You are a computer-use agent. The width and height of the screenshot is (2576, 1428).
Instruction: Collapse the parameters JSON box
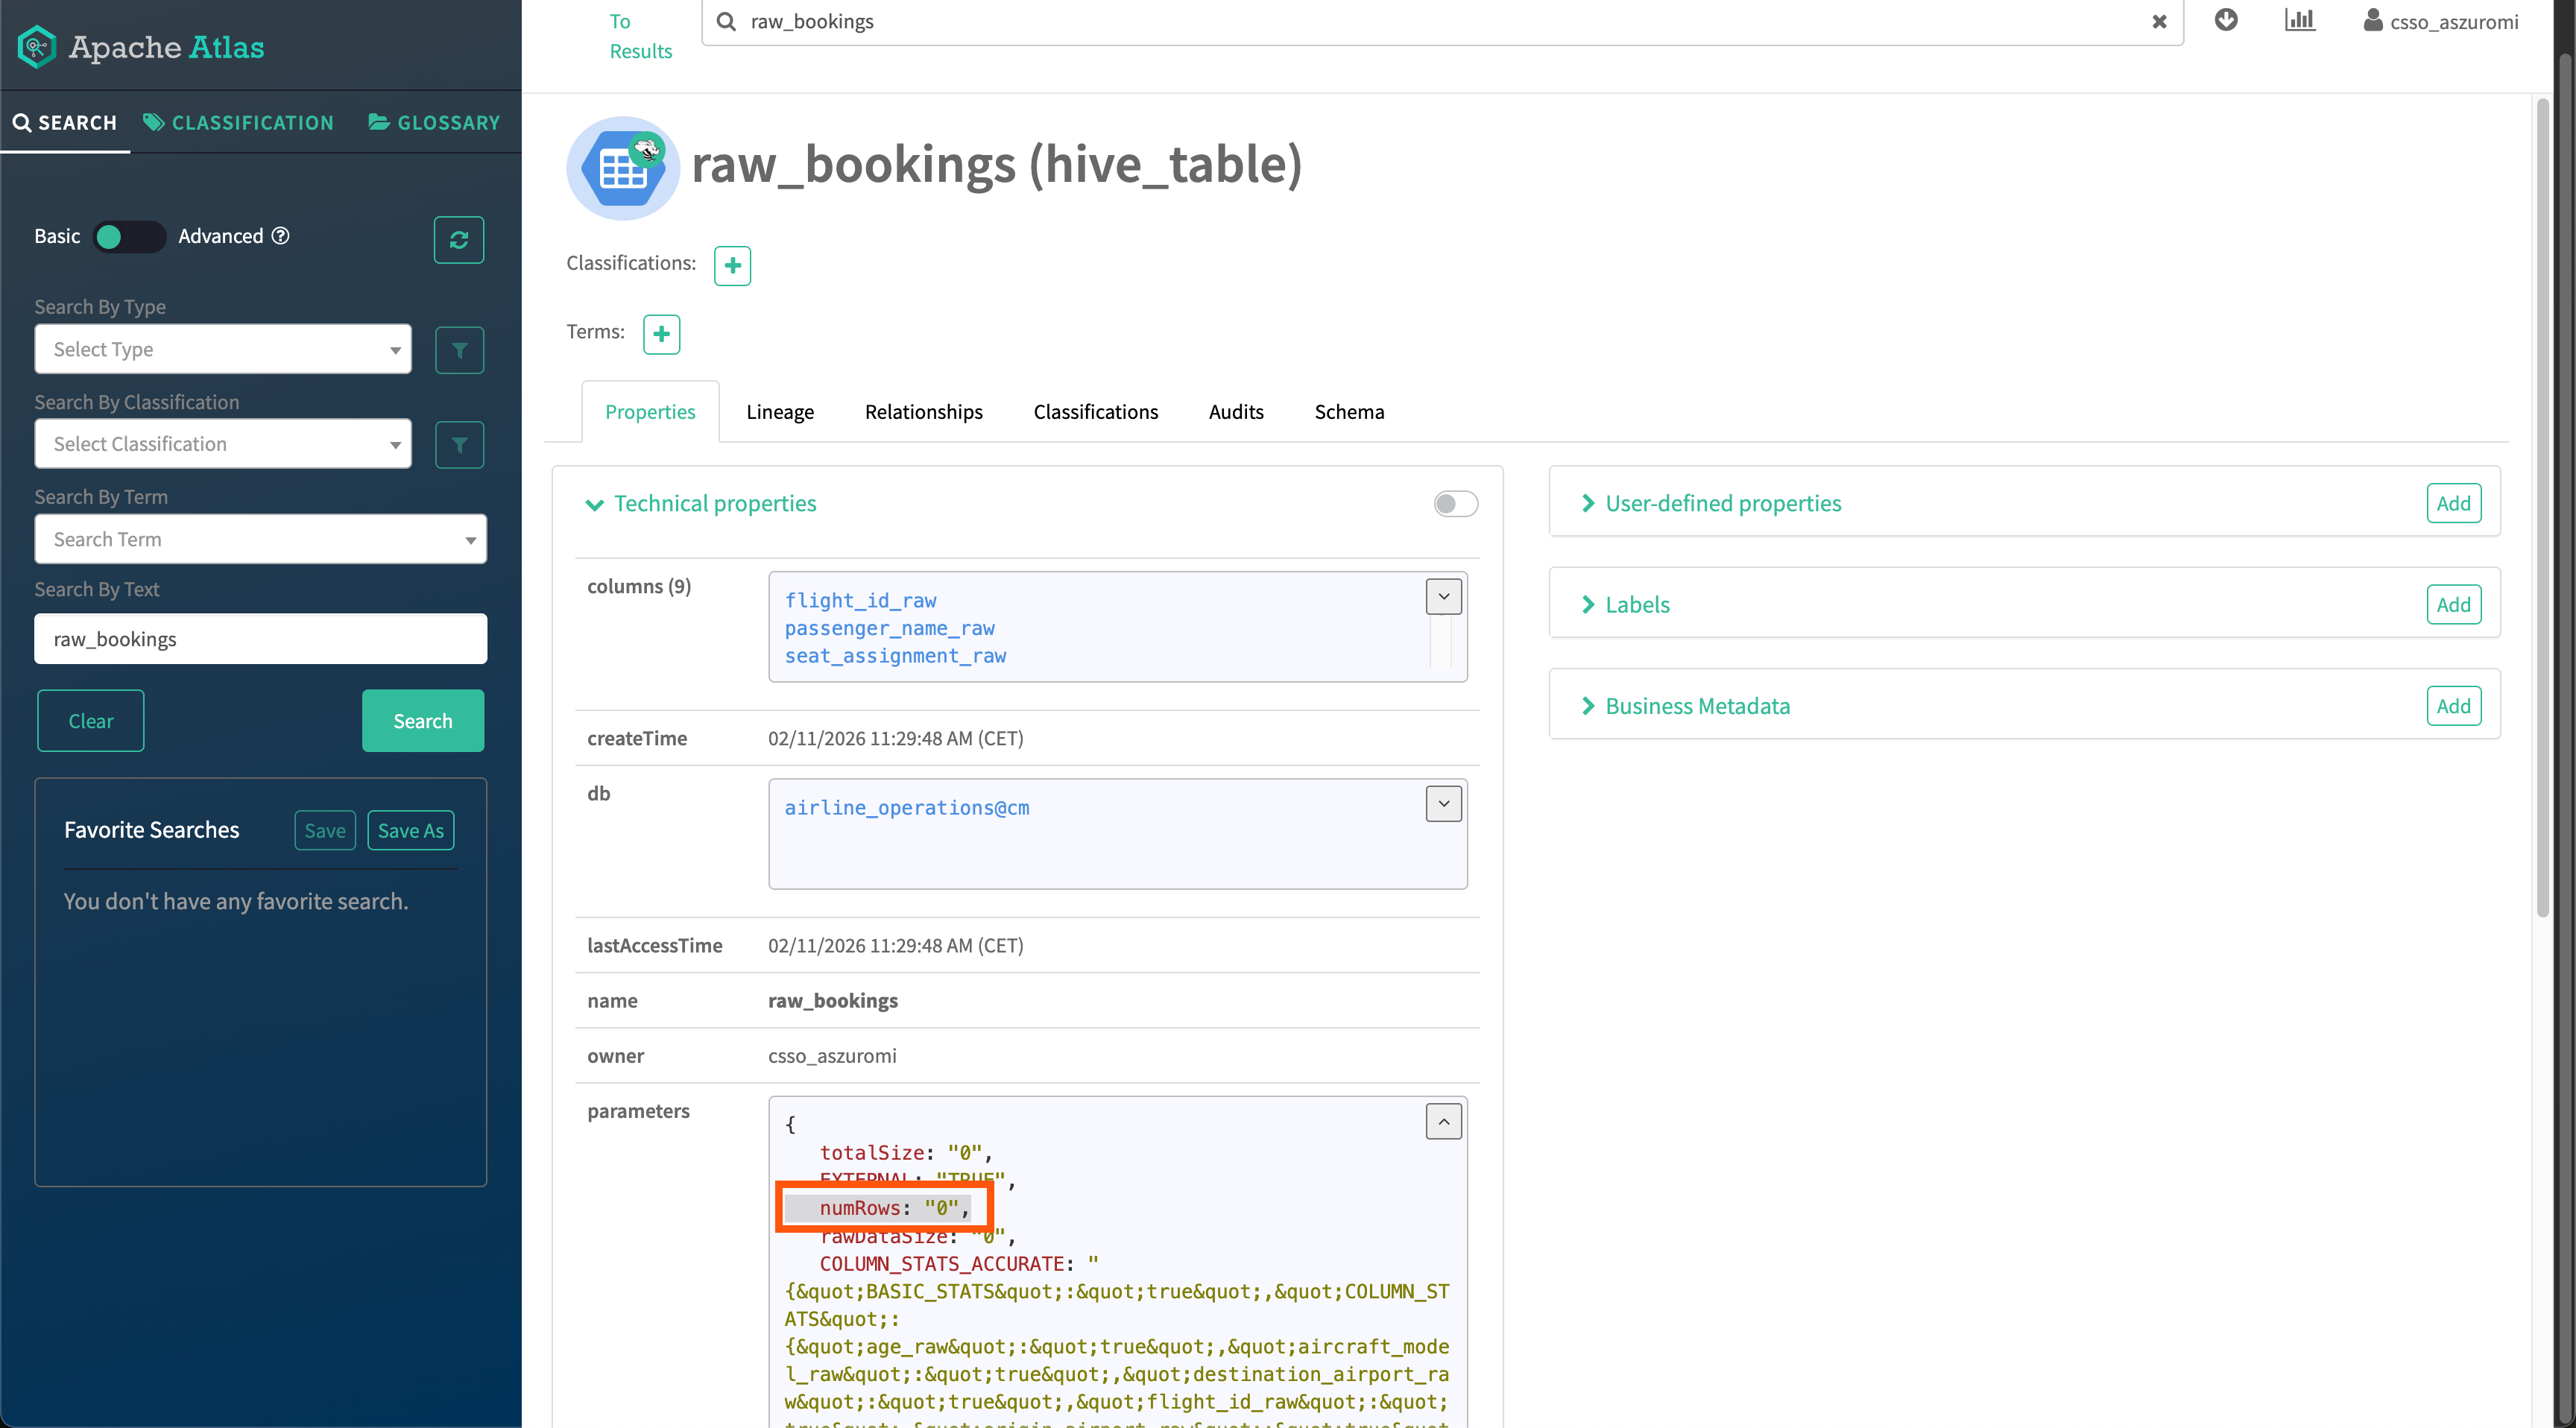click(x=1443, y=1122)
